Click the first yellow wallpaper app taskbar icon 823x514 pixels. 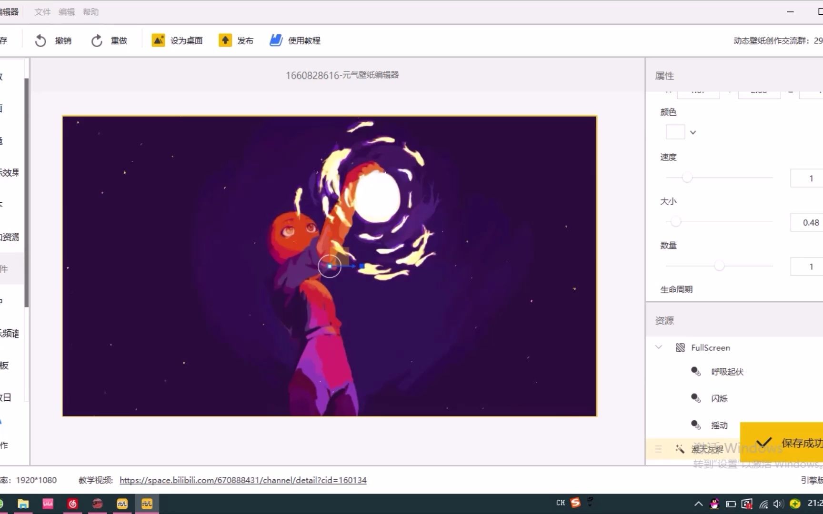(122, 504)
